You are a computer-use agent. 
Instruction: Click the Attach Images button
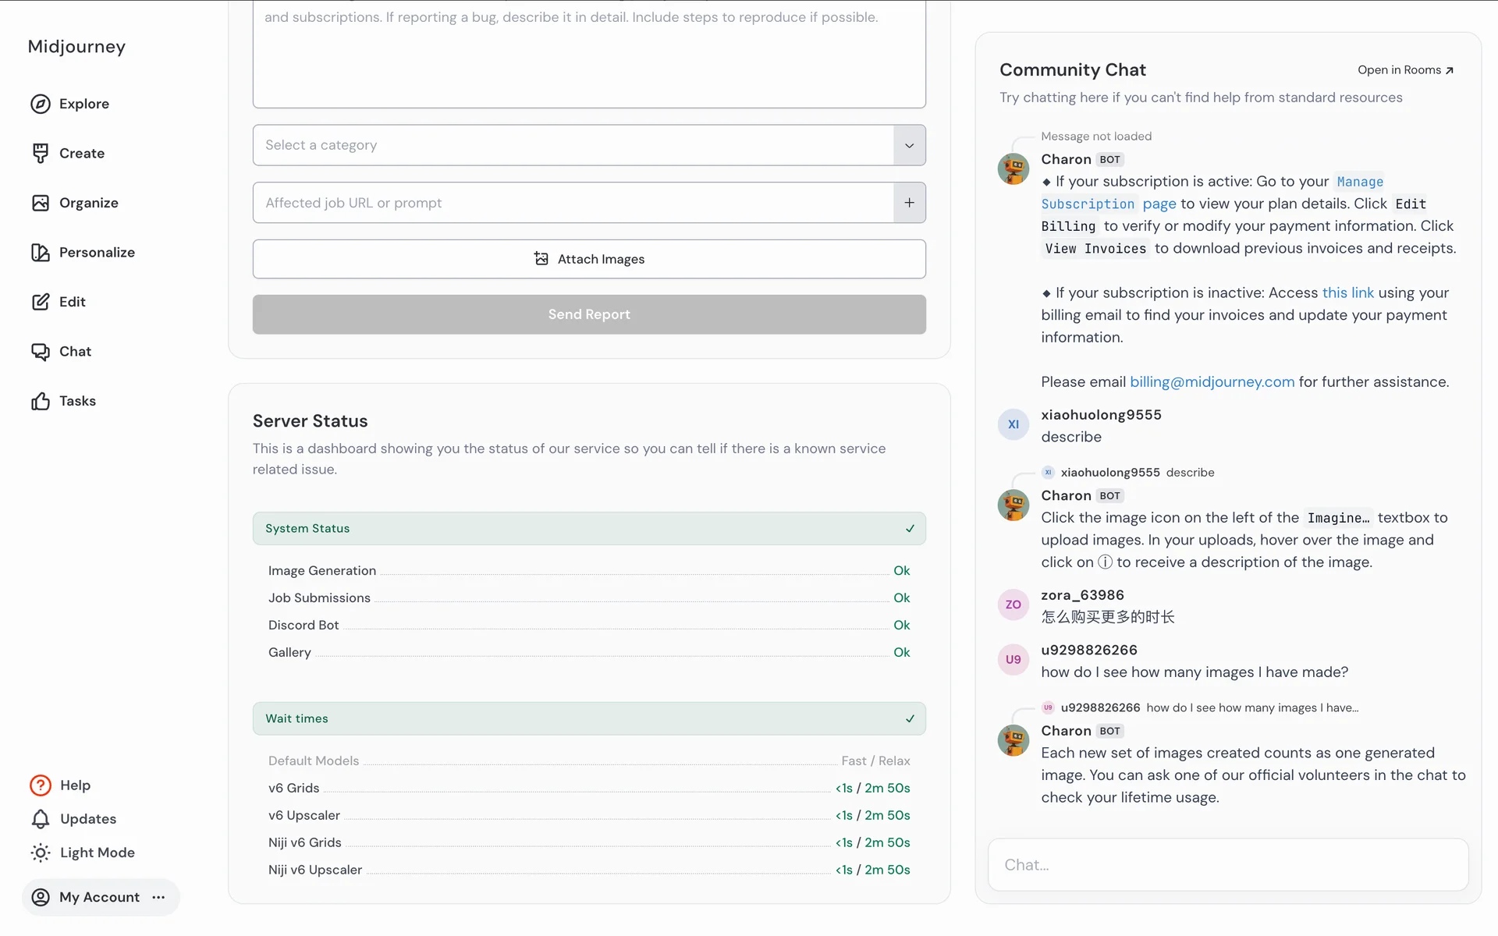[x=589, y=259]
